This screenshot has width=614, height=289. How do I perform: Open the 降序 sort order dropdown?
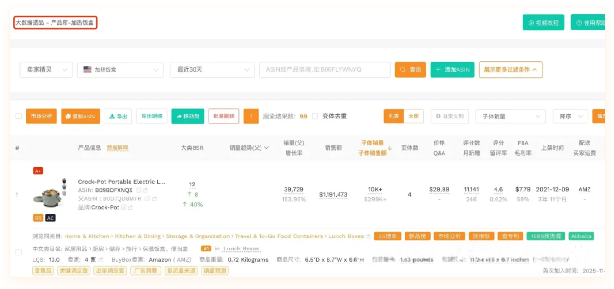click(570, 116)
